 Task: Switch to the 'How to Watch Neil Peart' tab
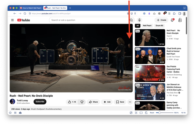coord(31,8)
